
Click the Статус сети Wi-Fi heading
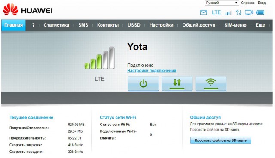118,117
